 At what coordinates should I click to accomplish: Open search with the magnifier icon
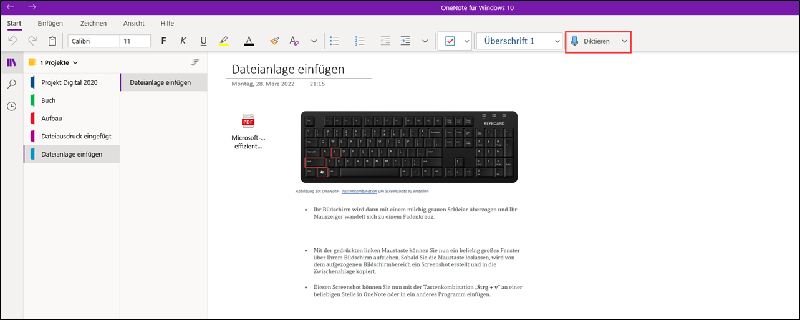[x=11, y=84]
